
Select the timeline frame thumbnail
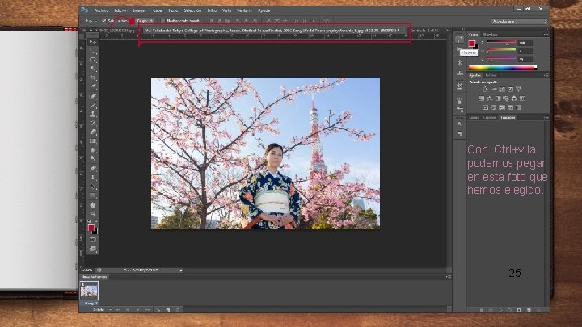coord(89,291)
